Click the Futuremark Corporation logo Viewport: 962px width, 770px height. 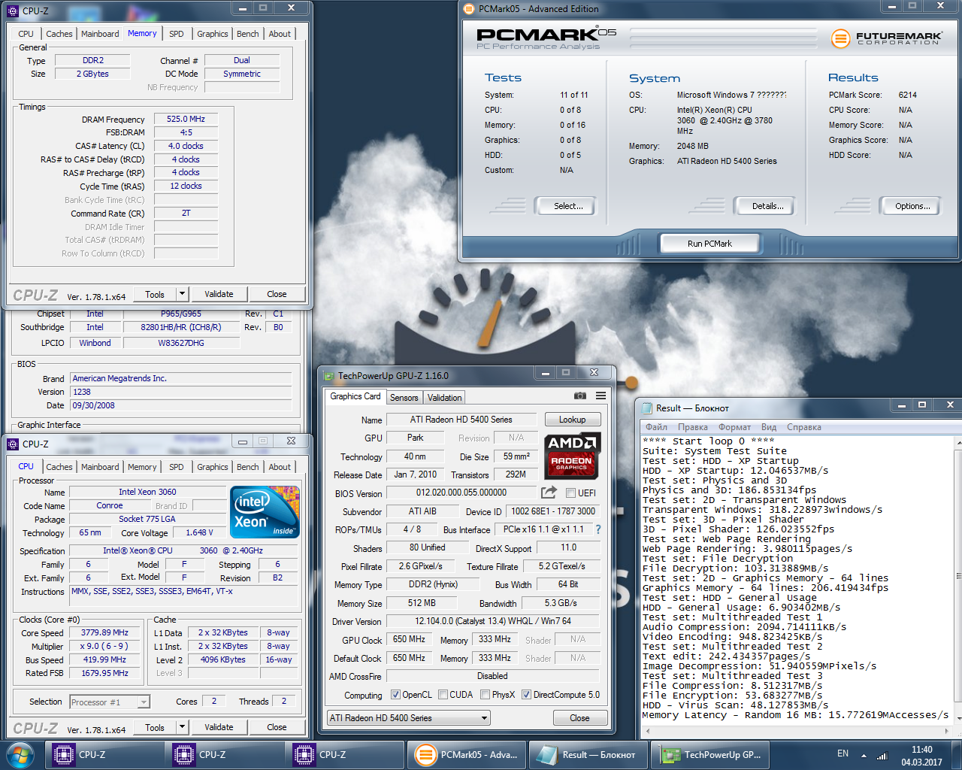(887, 38)
